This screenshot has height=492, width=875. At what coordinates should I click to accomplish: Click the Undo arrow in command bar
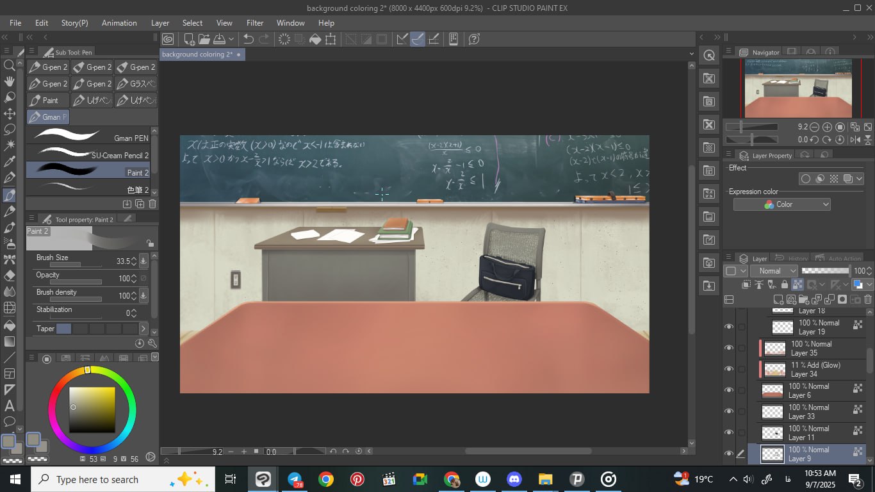tap(249, 39)
